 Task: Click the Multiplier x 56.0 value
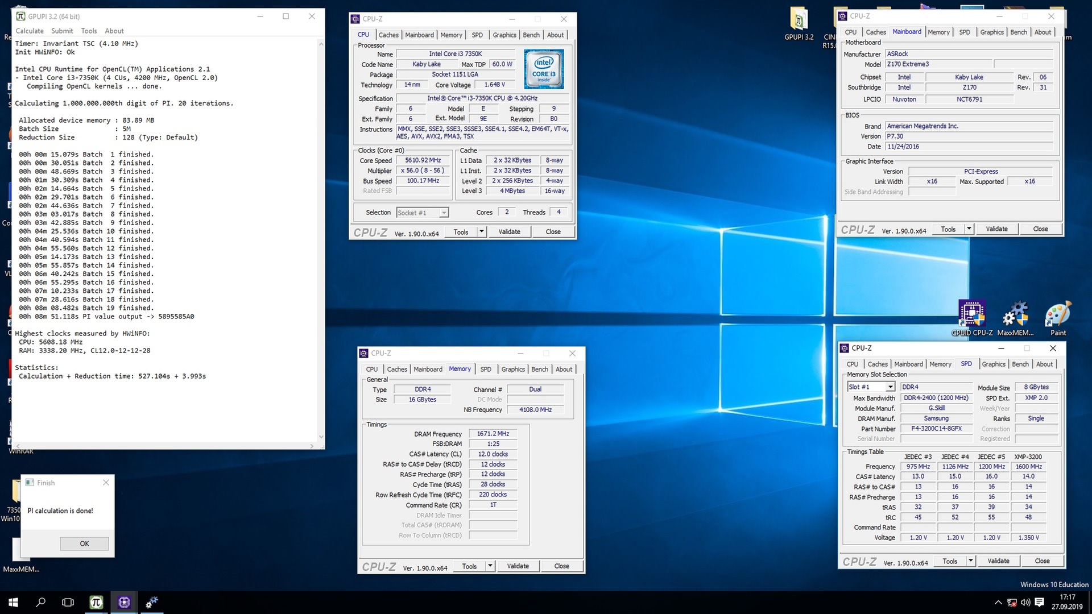[423, 171]
